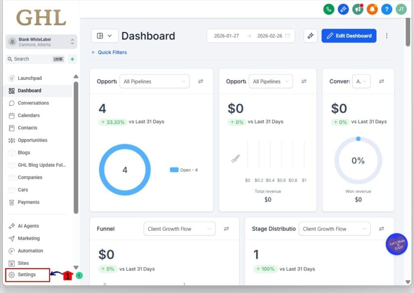Screen dimensions: 414x293
Task: Click the sidebar vertical scrollbar thumb
Action: (x=76, y=148)
